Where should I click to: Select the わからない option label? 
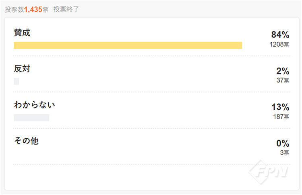tap(34, 105)
